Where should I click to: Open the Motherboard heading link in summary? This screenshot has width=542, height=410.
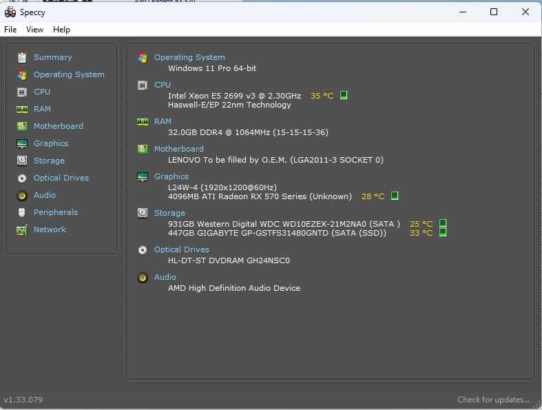tap(178, 149)
